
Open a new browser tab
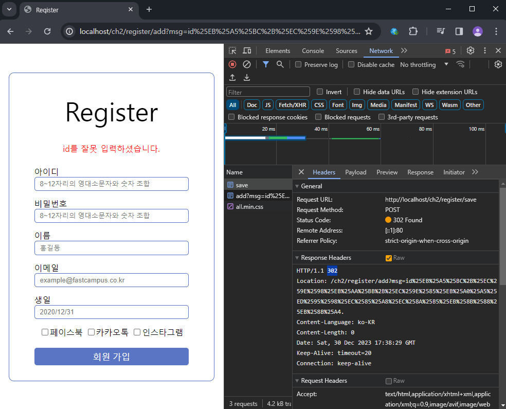coord(149,10)
